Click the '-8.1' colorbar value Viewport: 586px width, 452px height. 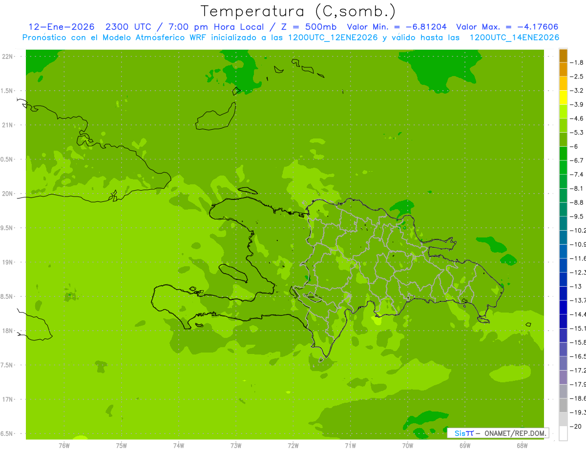577,188
